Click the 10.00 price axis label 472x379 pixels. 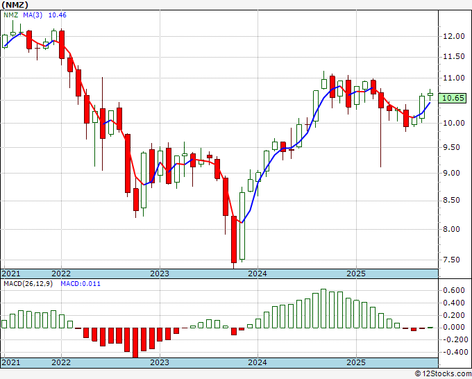(454, 123)
